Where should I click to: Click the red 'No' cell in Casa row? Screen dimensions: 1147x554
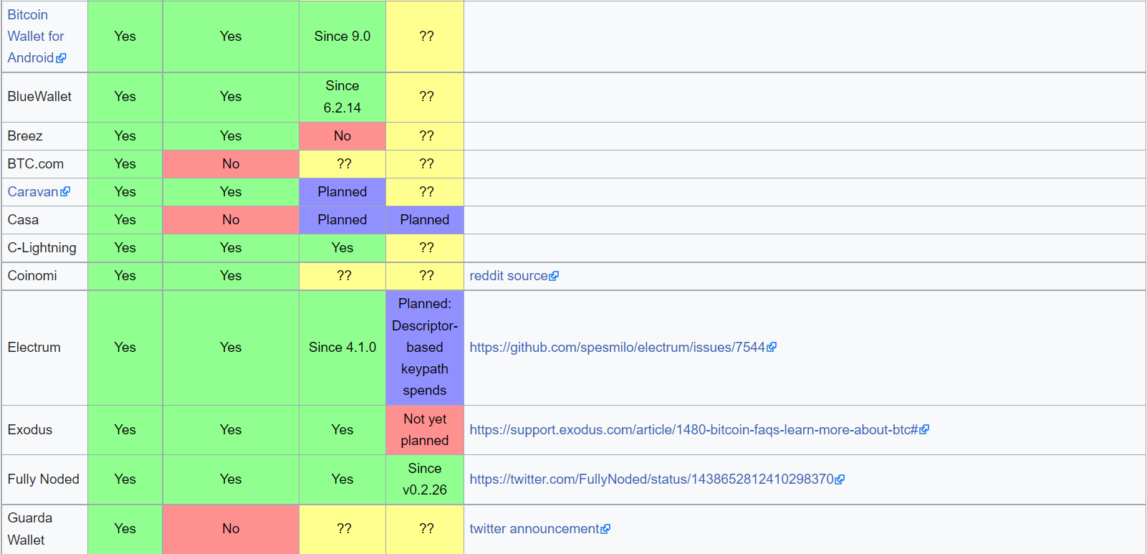tap(231, 220)
